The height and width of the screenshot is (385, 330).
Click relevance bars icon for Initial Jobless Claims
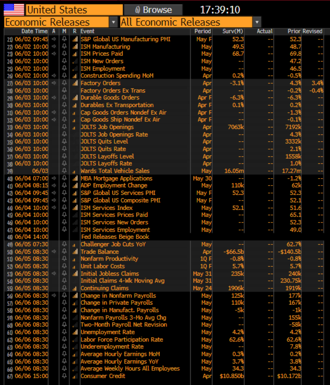(x=75, y=274)
